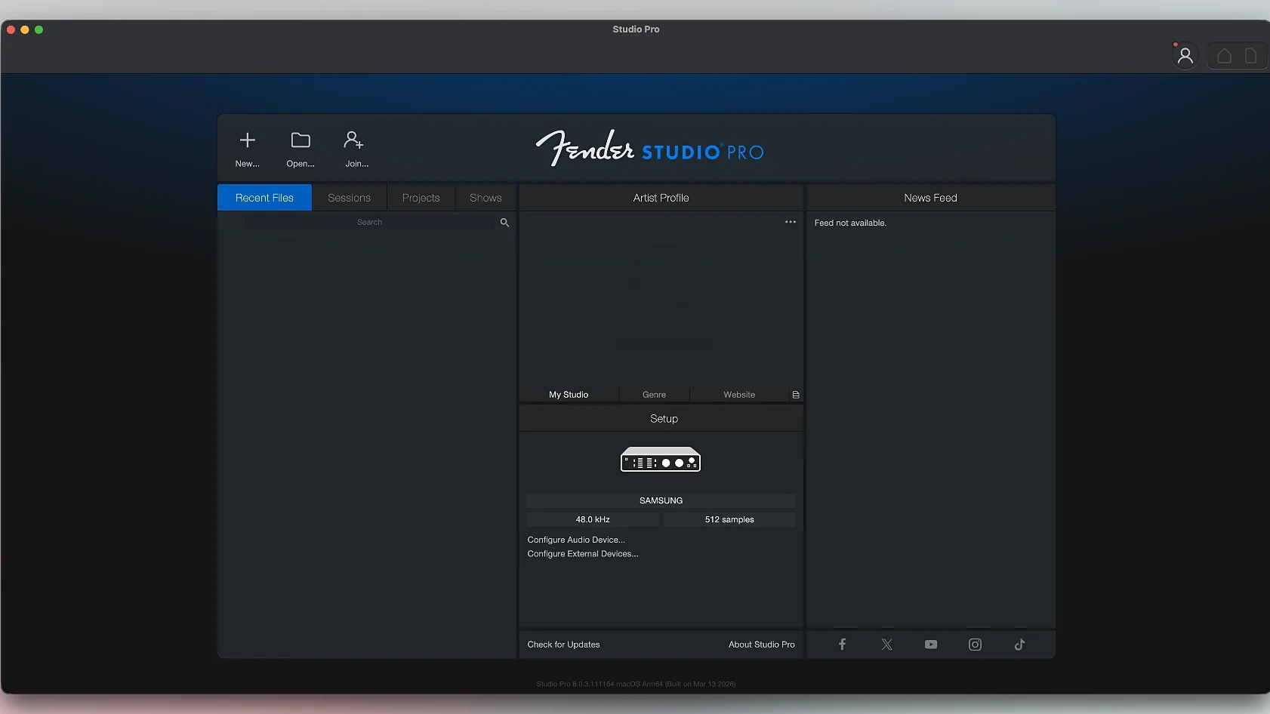The height and width of the screenshot is (714, 1270).
Task: Edit the Genre field
Action: pyautogui.click(x=654, y=395)
